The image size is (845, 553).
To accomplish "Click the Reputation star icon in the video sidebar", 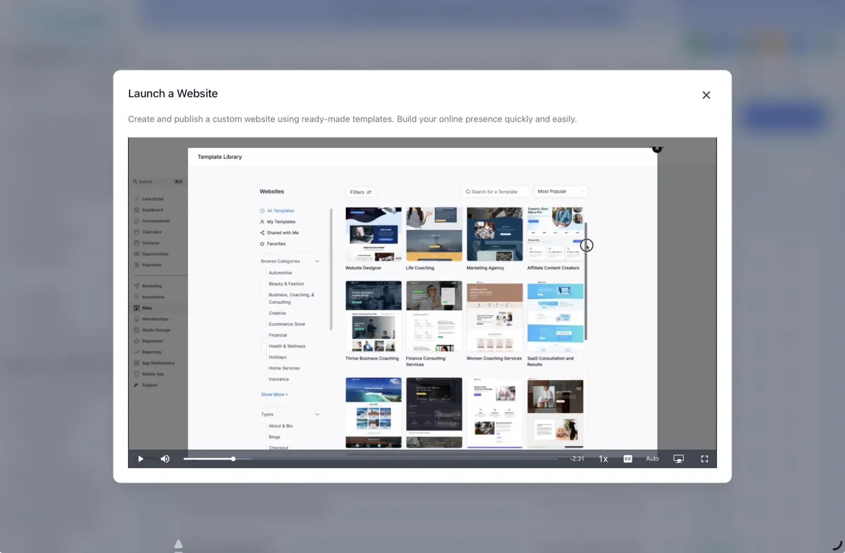I will 136,341.
